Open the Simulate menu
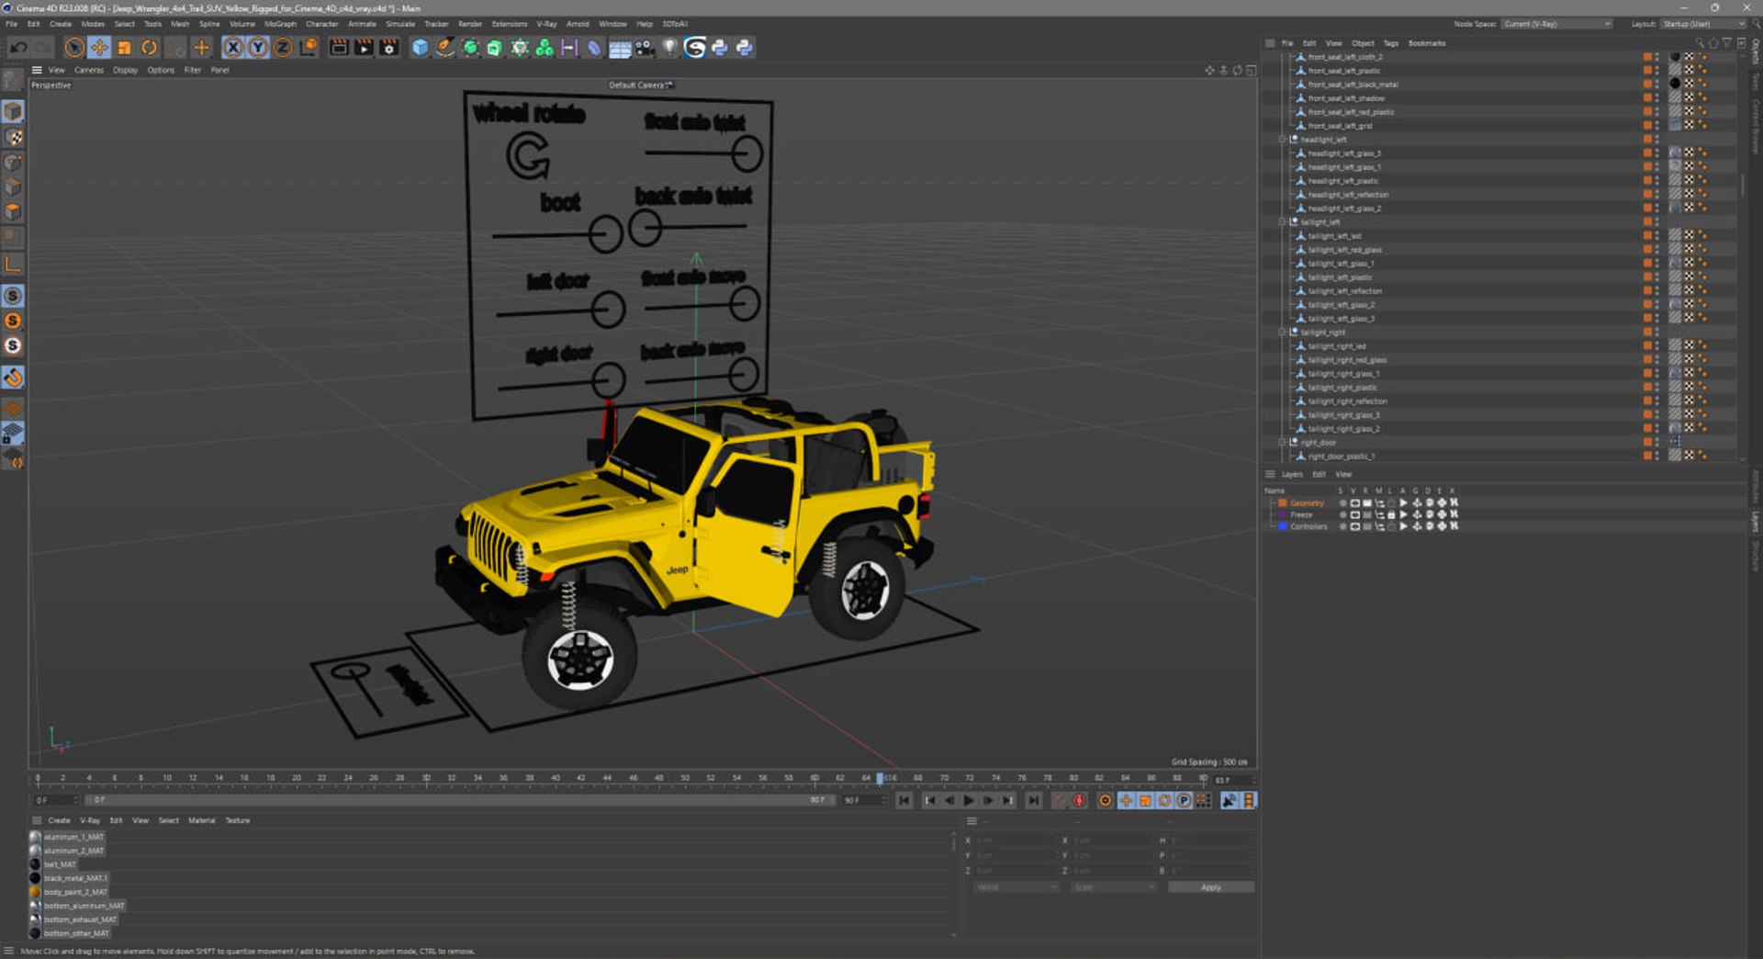The height and width of the screenshot is (959, 1763). pos(400,24)
